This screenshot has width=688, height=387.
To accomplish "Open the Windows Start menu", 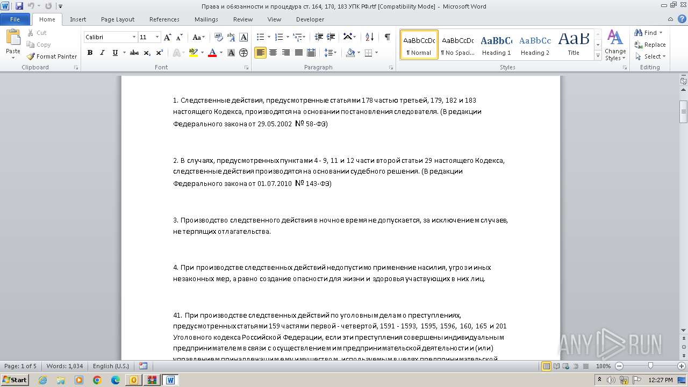I will point(15,380).
